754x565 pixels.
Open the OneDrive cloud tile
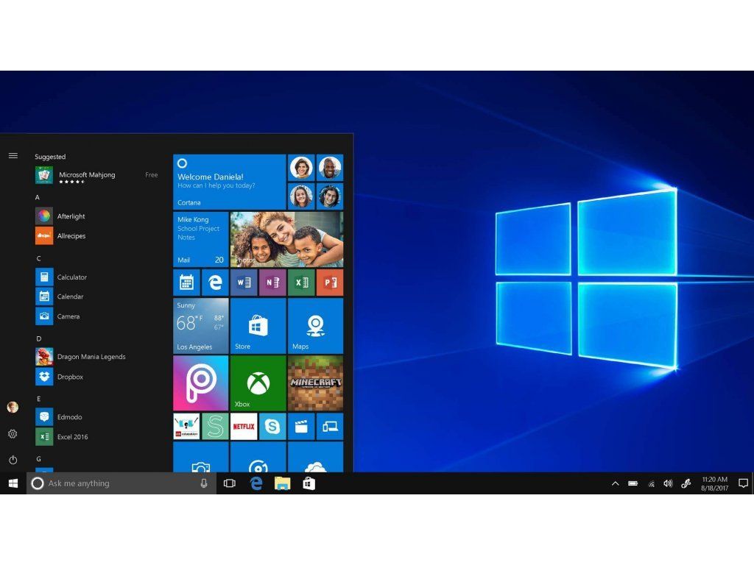point(315,457)
